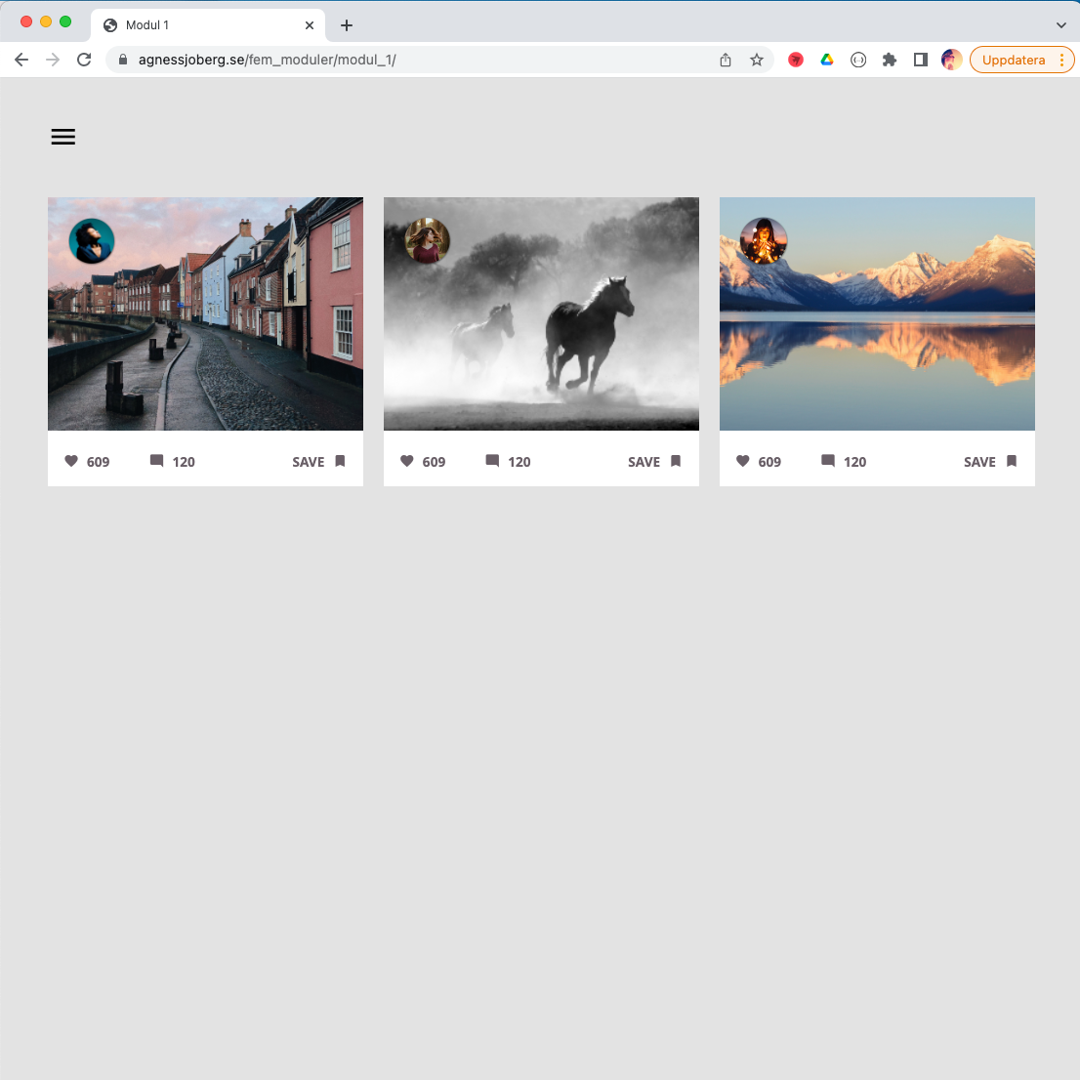Click the bookmark icon on the mountain lake card
The width and height of the screenshot is (1080, 1080).
tap(1011, 461)
